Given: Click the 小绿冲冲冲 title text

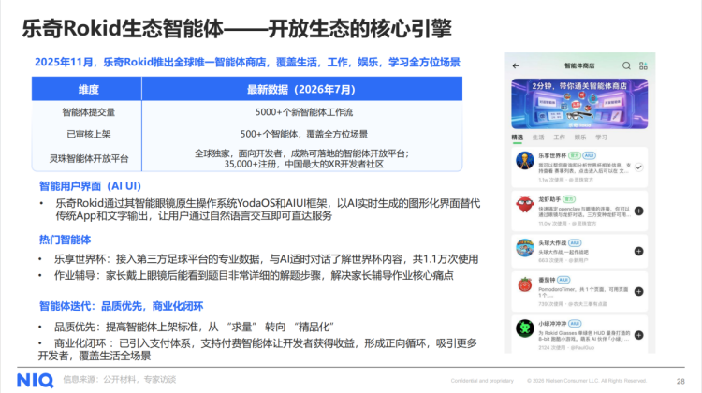Looking at the screenshot, I should coord(552,323).
